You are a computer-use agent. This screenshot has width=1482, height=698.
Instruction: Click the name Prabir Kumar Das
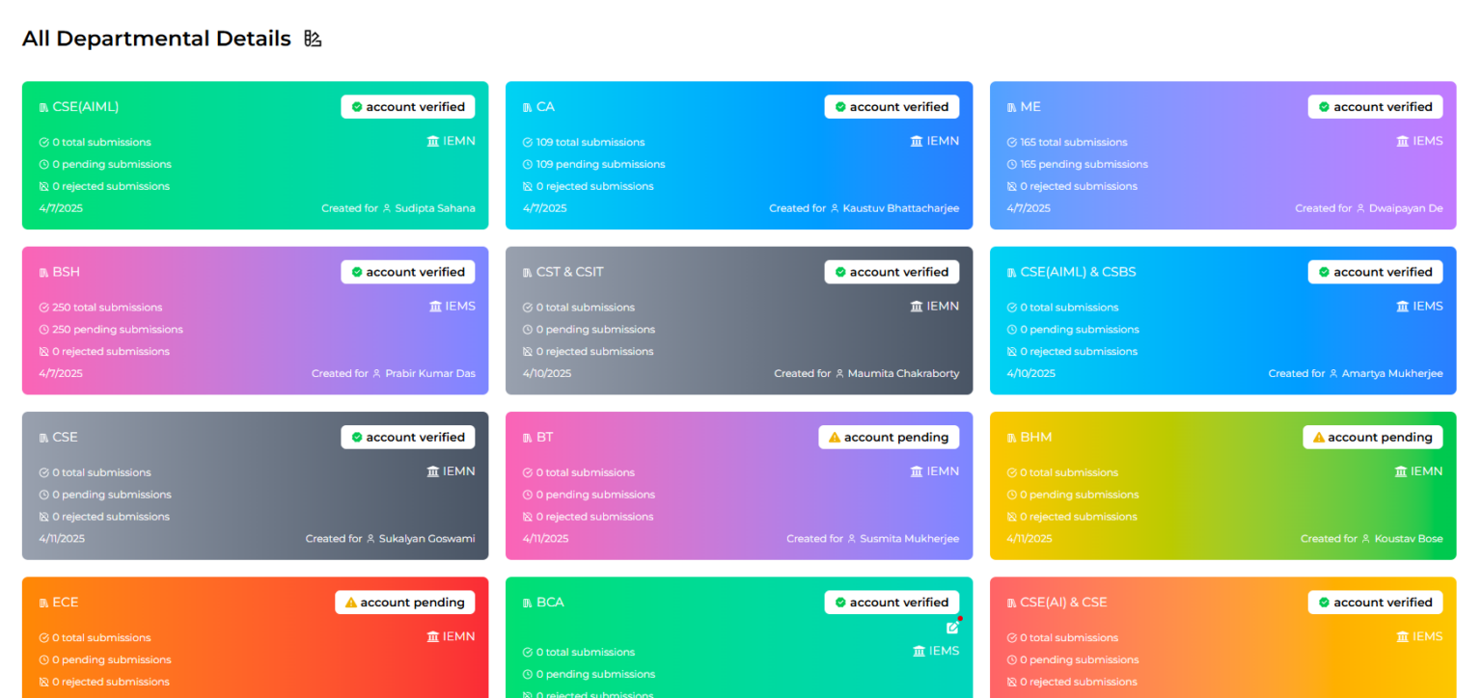[x=430, y=374]
